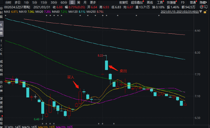Open the 更多 periods dropdown
Viewport: 210px width, 128px height.
point(93,2)
